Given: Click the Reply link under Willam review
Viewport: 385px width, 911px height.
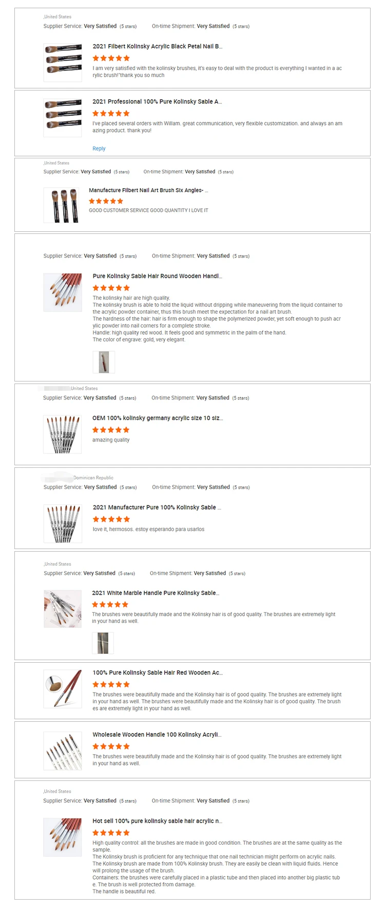Looking at the screenshot, I should (99, 149).
